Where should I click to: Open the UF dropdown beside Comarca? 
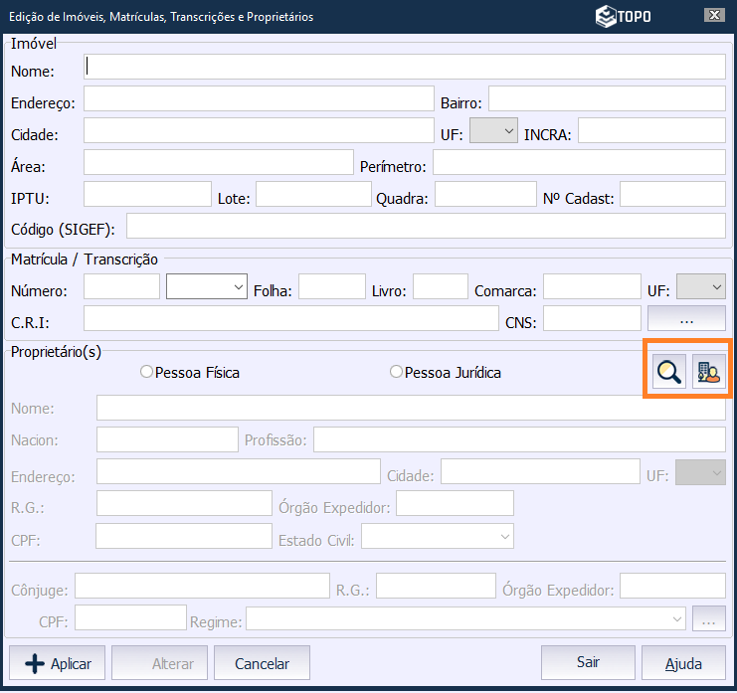click(x=701, y=287)
